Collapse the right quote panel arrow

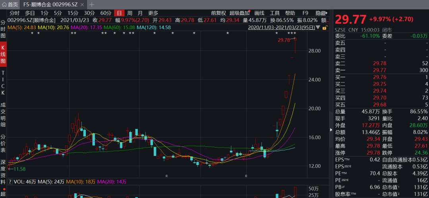pos(331,130)
